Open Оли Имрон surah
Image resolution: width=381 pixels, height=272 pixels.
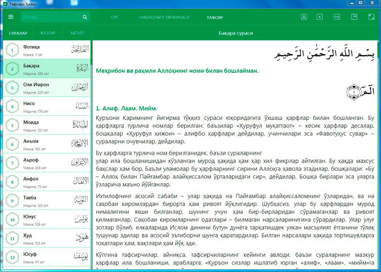click(x=48, y=87)
